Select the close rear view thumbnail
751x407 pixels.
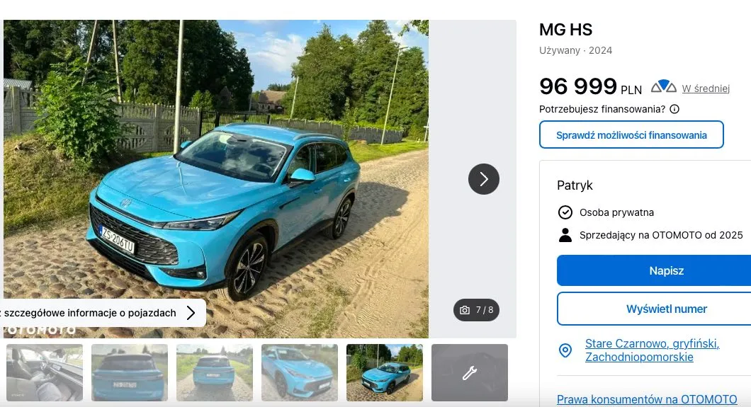tap(130, 372)
